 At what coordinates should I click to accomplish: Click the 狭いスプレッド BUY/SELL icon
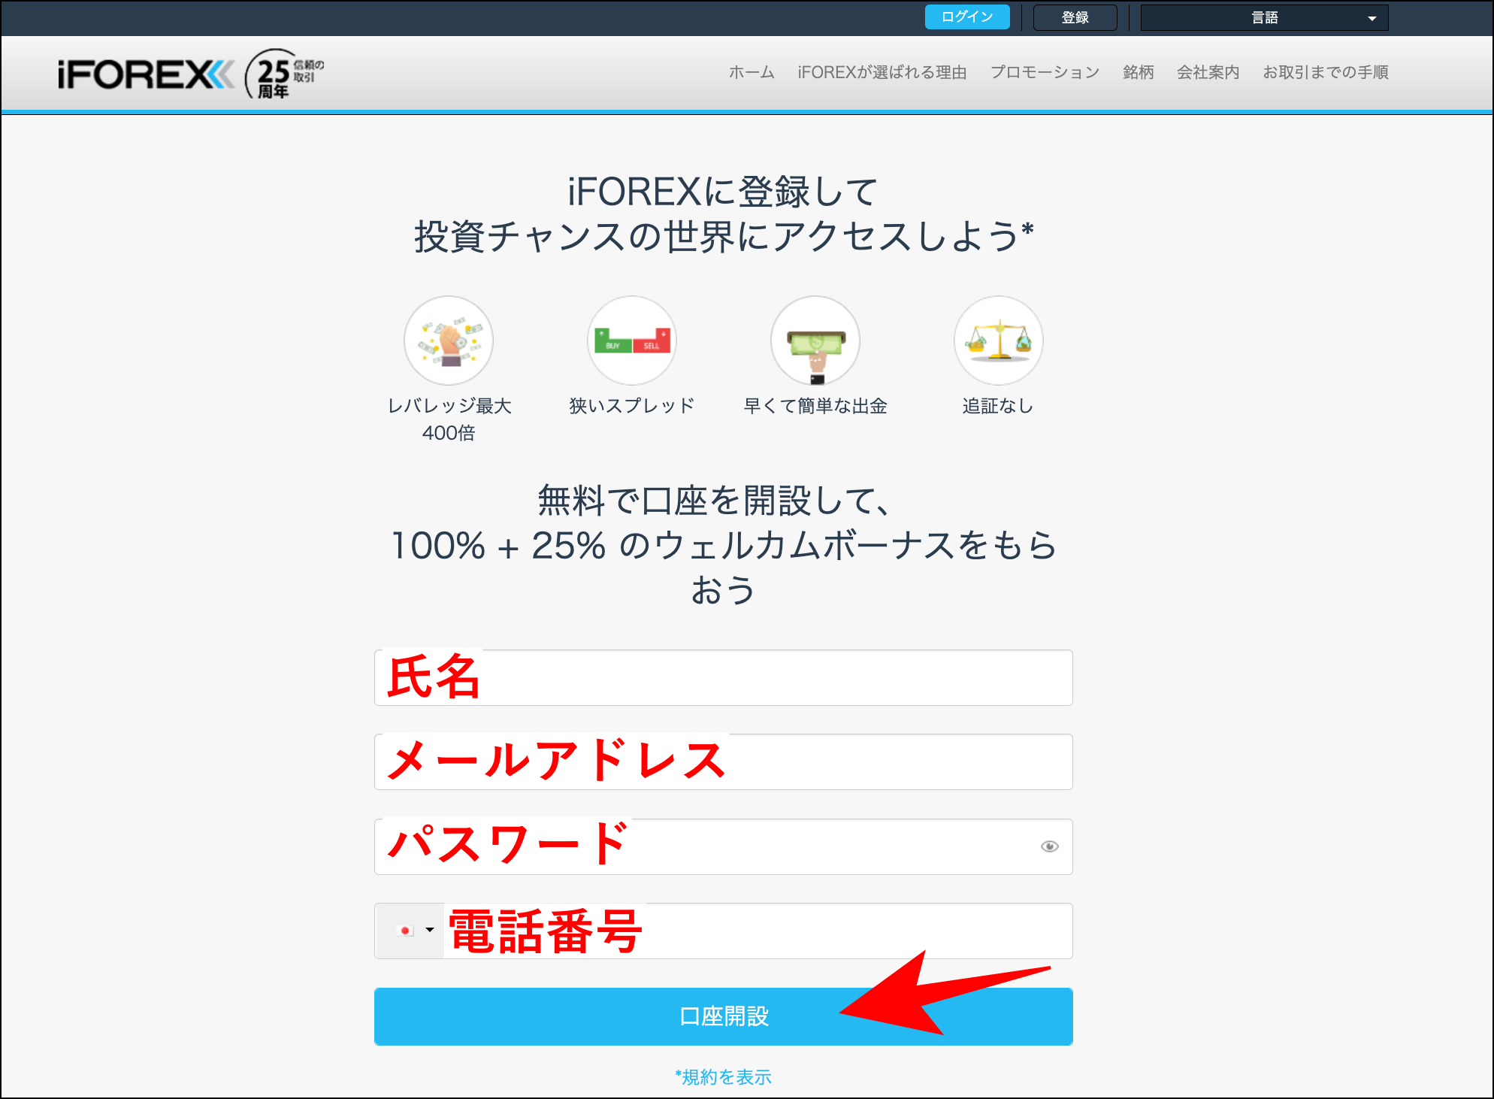click(x=631, y=341)
